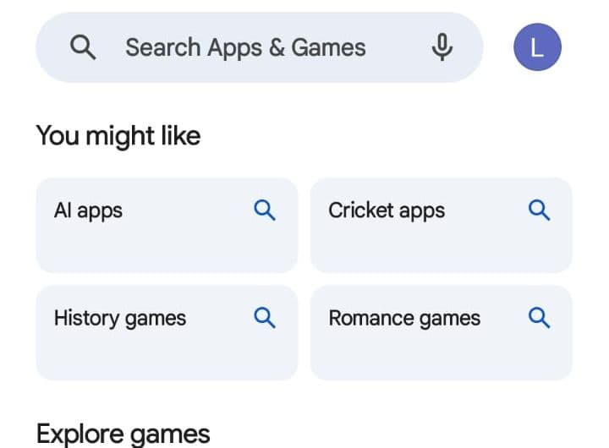Click the search icon on Romance games card
Screen dimensions: 609x448
point(539,318)
